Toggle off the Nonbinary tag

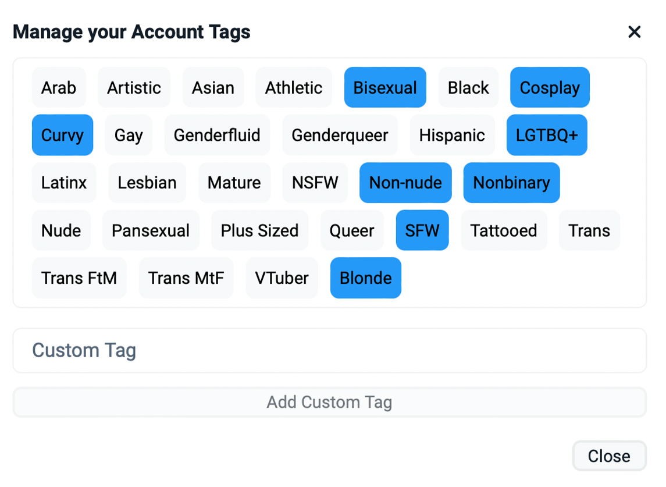[x=511, y=183]
